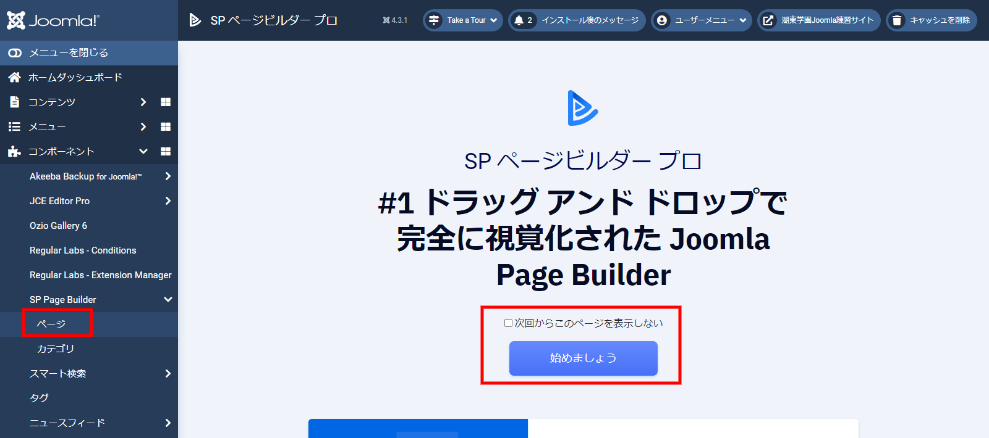Open the ユーザーメニュー dropdown

click(702, 20)
